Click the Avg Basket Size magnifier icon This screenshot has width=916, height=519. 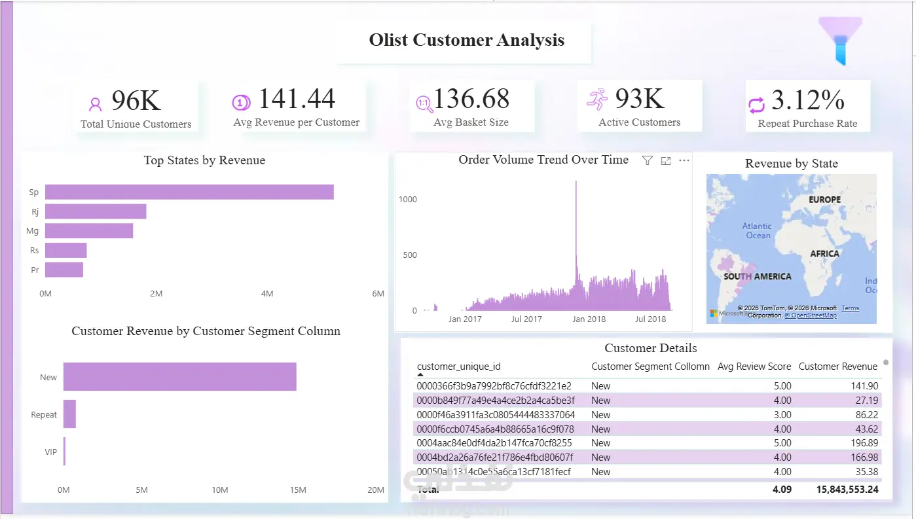pos(424,103)
